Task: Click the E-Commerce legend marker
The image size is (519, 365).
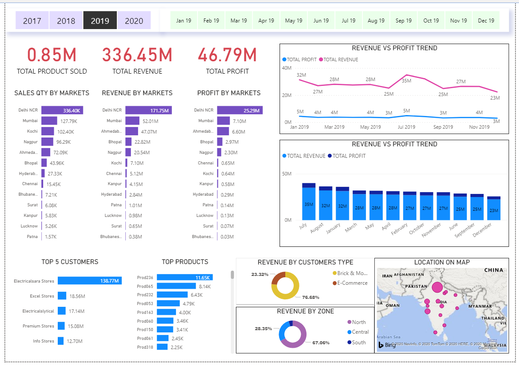Action: tap(334, 283)
